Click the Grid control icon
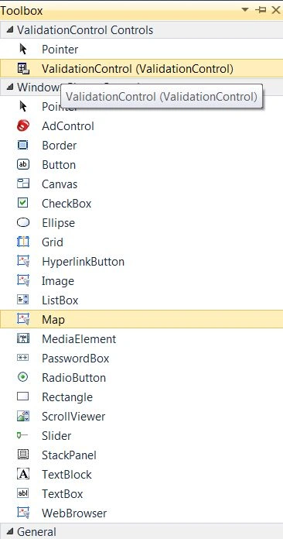The width and height of the screenshot is (283, 539). pyautogui.click(x=23, y=242)
